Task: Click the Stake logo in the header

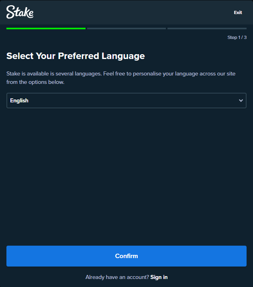Action: [20, 12]
